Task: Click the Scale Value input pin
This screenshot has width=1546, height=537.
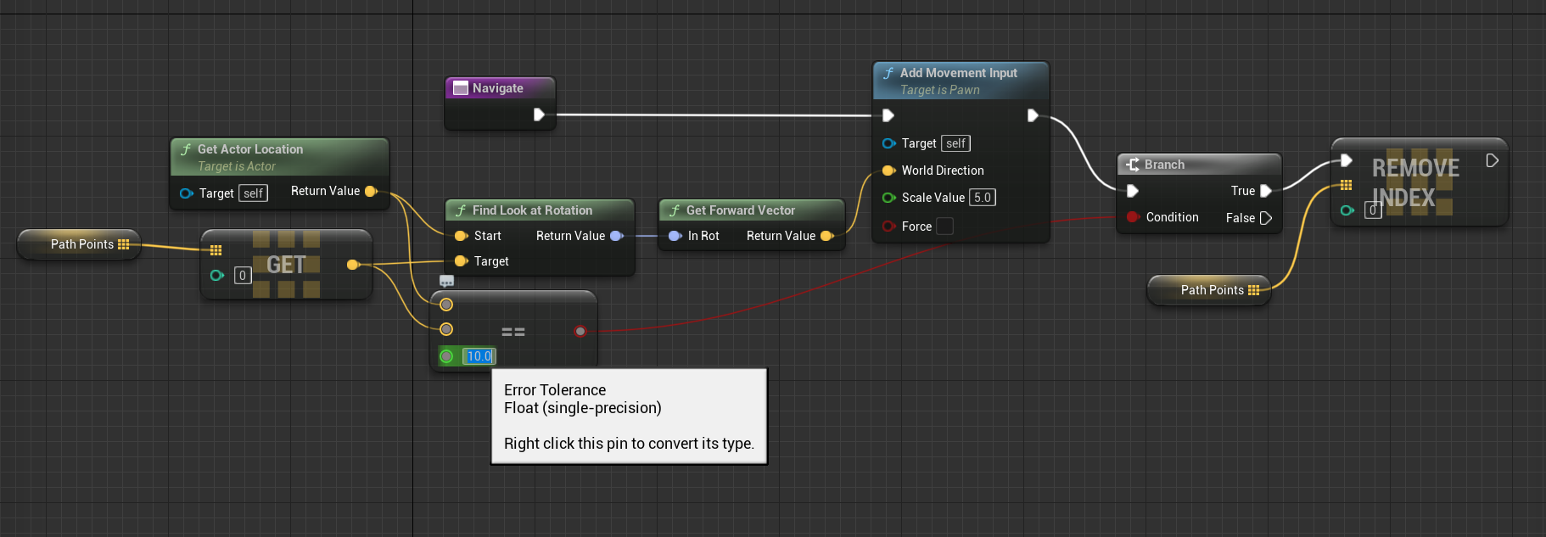Action: click(x=888, y=198)
